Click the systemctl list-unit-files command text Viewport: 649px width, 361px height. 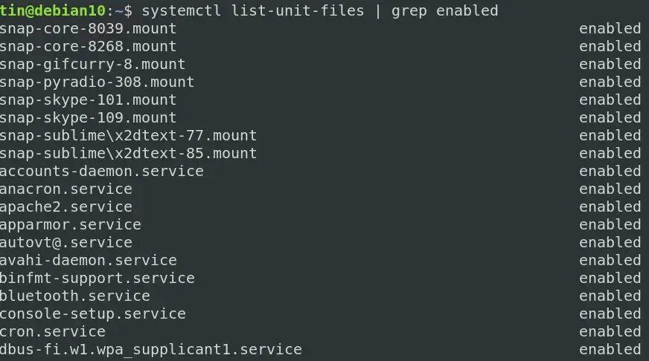[x=252, y=10]
